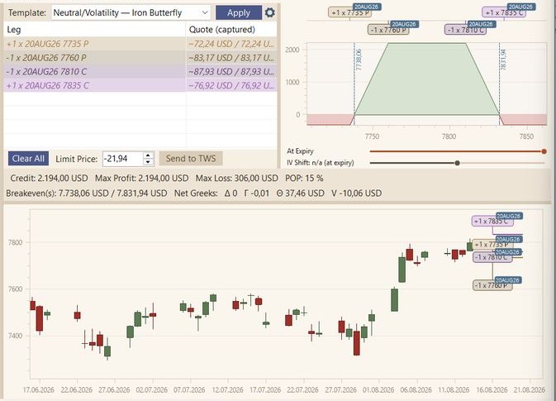Image resolution: width=556 pixels, height=401 pixels.
Task: Click quote cell showing ~72,24 USD
Action: tap(231, 44)
